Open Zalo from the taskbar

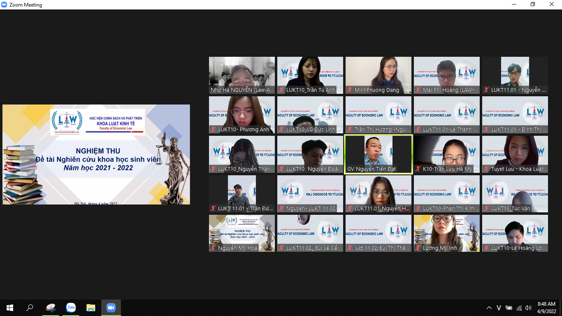[x=71, y=308]
